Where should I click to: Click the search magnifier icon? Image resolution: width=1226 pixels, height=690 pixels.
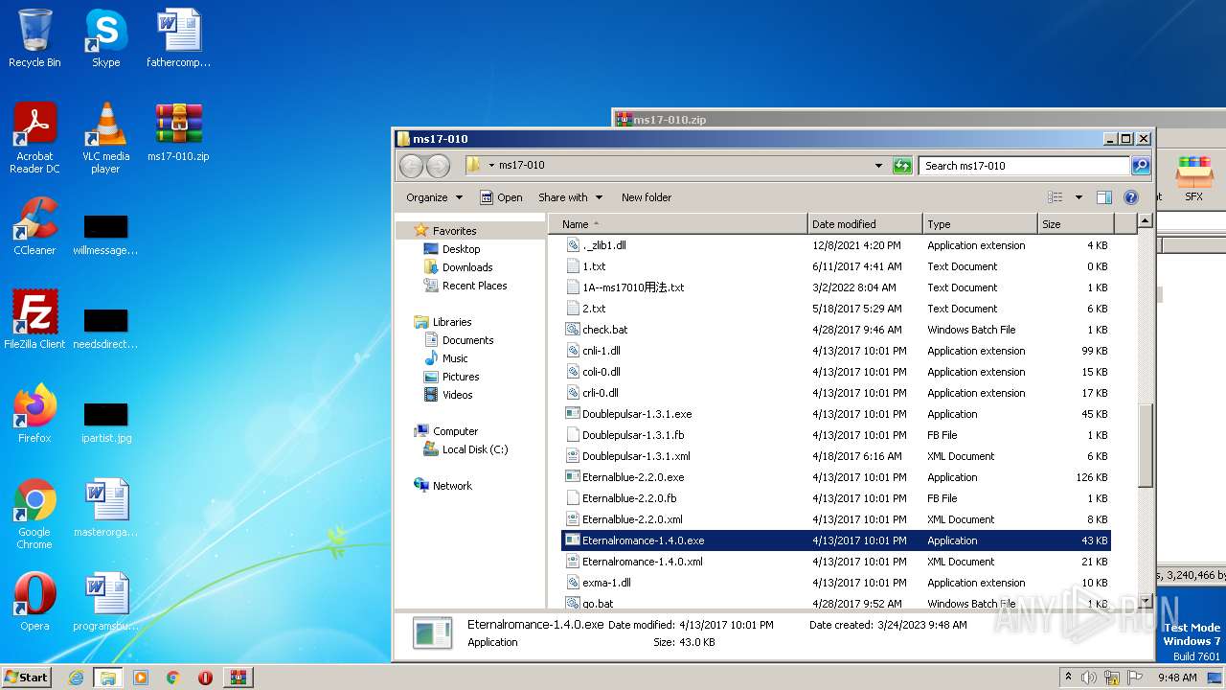coord(1140,166)
